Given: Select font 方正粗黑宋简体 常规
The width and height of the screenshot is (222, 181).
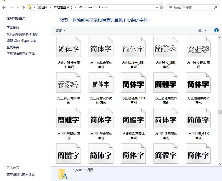Looking at the screenshot, I should (x=101, y=124).
